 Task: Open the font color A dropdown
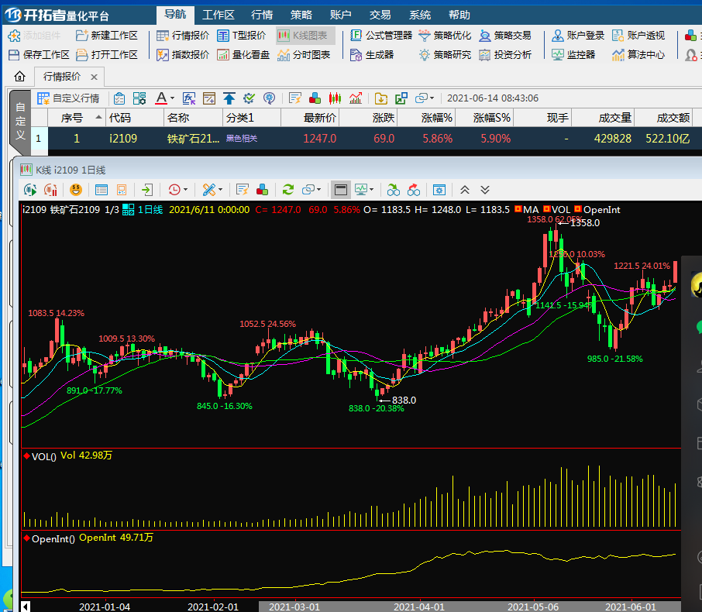coord(172,98)
